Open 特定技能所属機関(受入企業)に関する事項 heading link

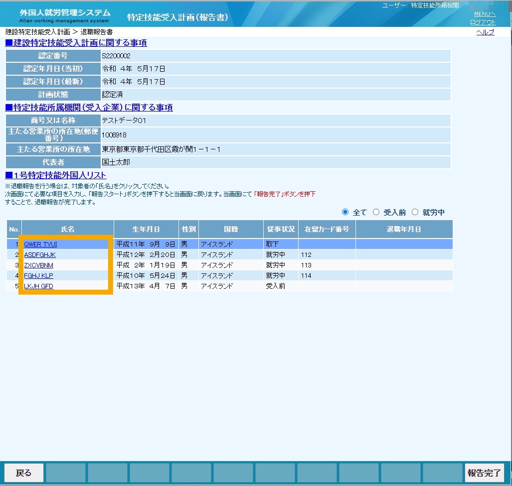pos(89,108)
